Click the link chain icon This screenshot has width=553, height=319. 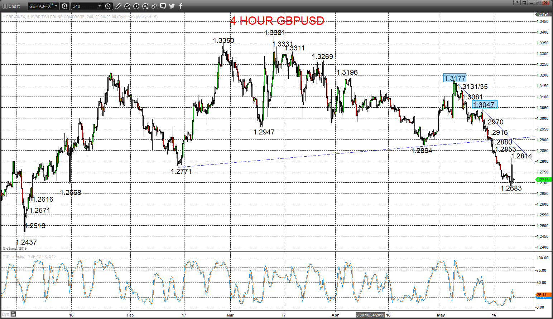(x=154, y=6)
